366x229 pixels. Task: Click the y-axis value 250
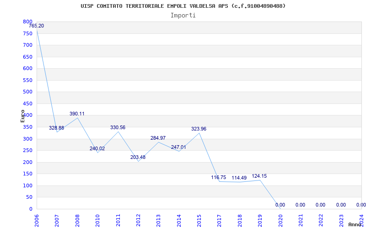pyautogui.click(x=27, y=151)
